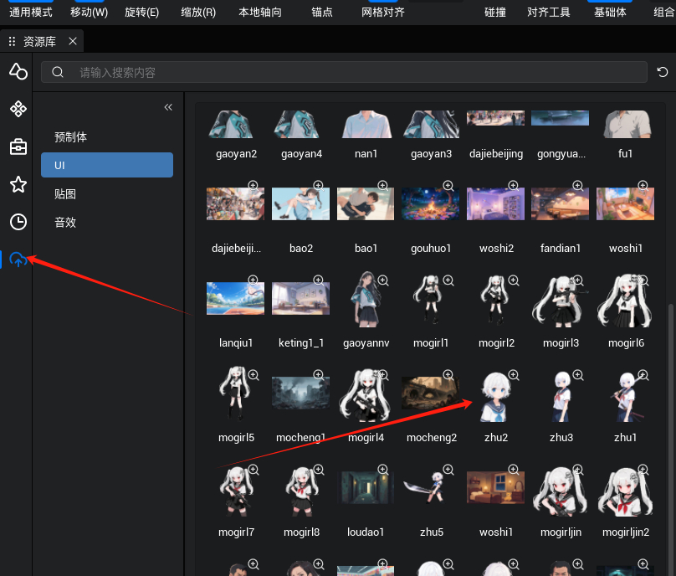
Task: Zoom preview of zhu5 image
Action: tap(448, 469)
